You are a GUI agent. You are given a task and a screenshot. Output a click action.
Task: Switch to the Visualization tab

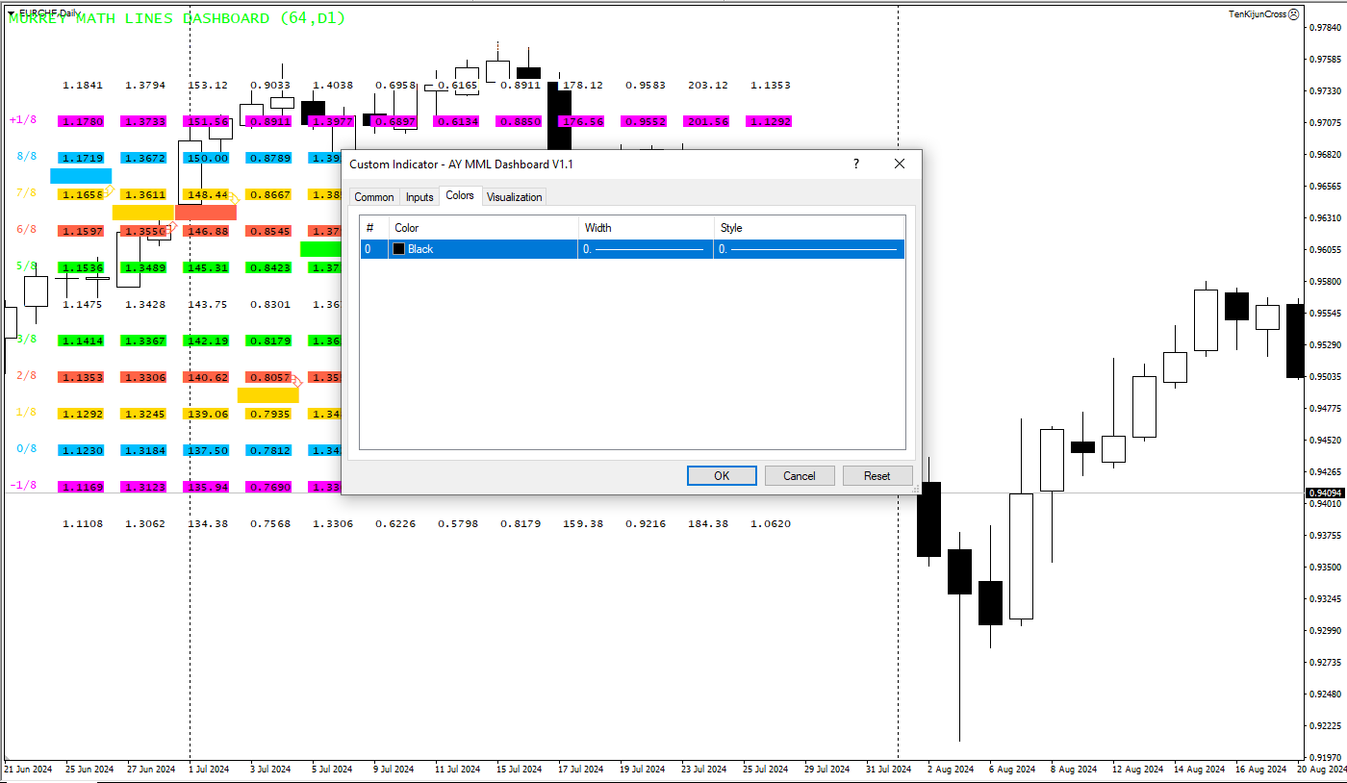(514, 197)
